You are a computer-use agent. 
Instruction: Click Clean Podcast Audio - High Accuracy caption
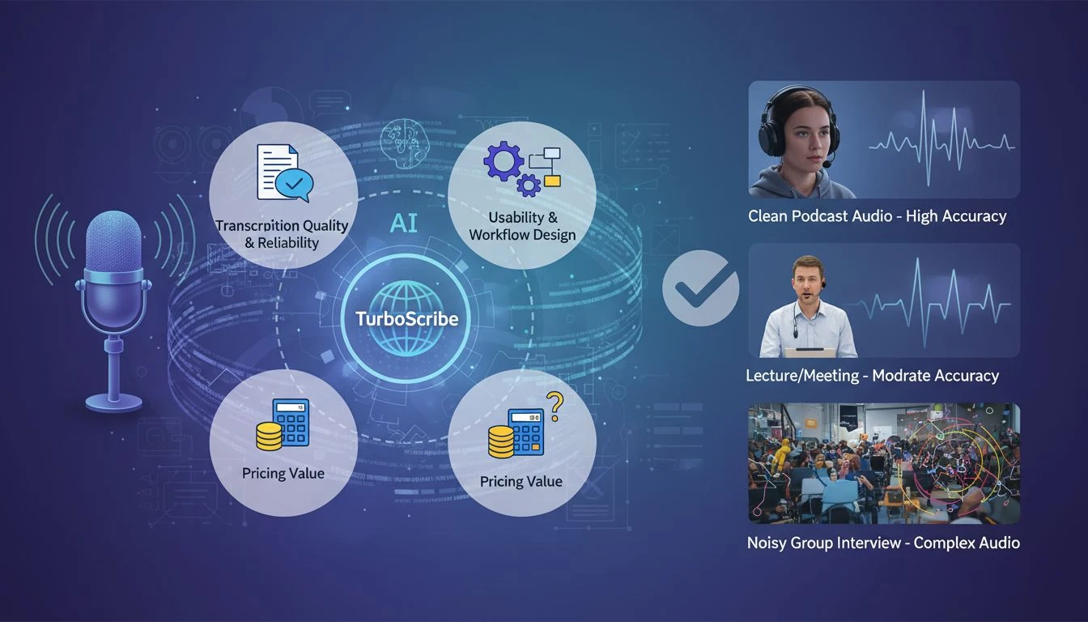878,216
